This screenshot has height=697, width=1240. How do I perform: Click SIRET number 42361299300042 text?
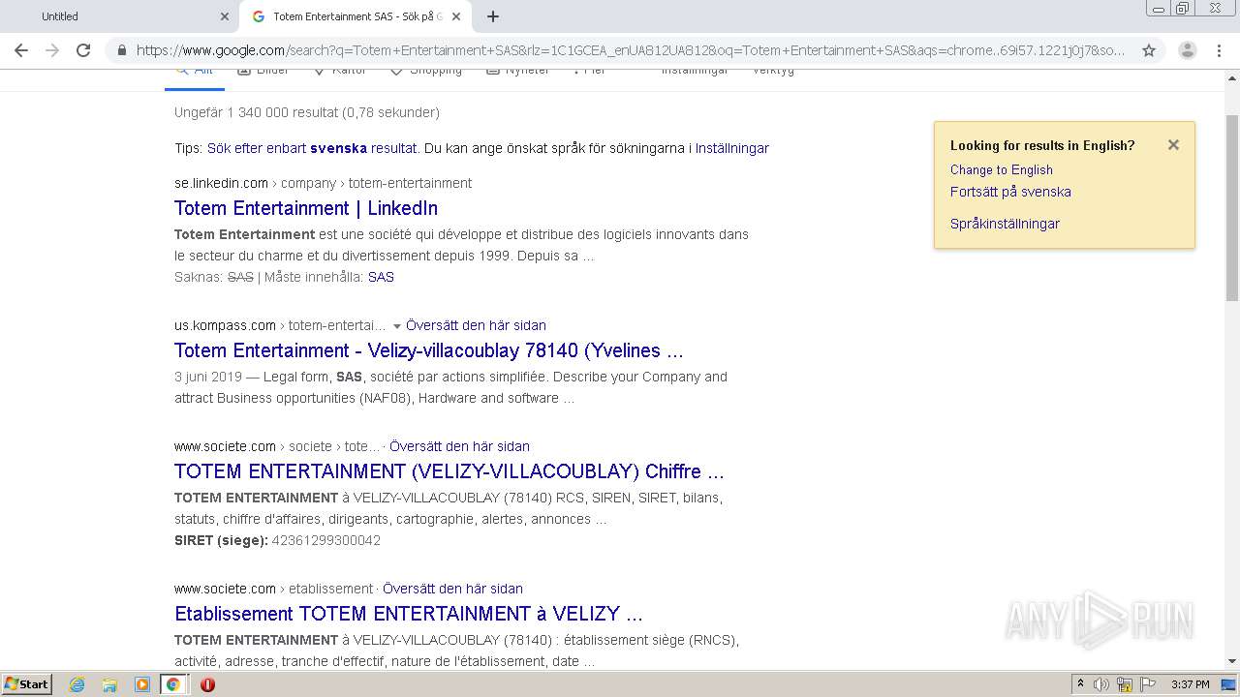pyautogui.click(x=326, y=540)
